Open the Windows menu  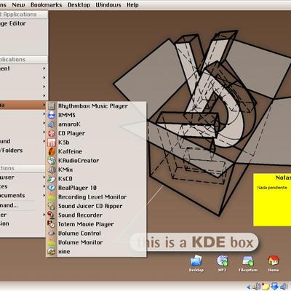(x=108, y=5)
